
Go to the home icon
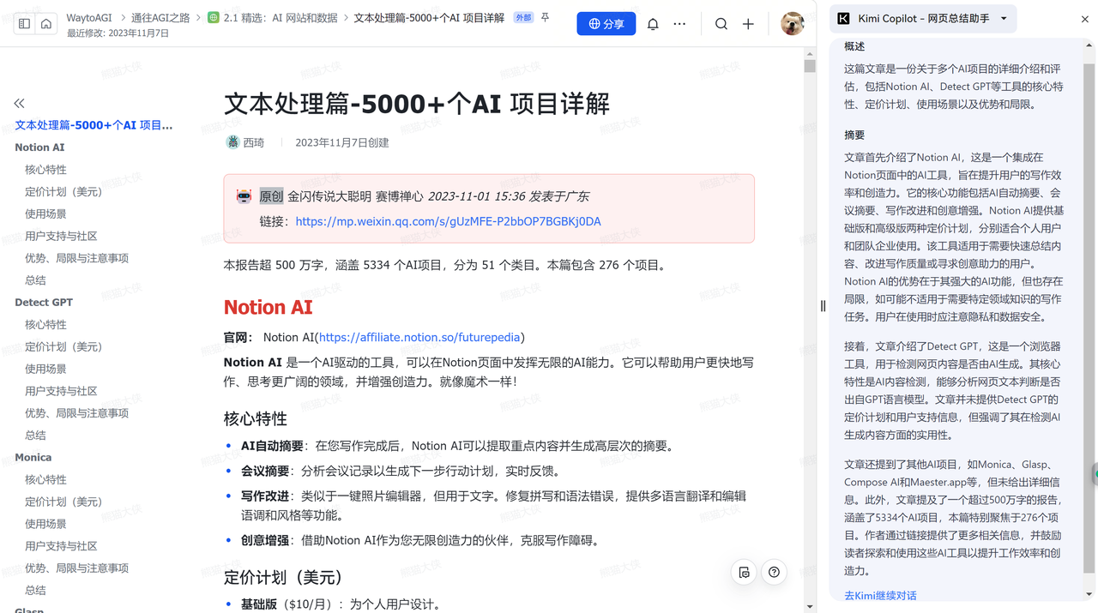[46, 24]
